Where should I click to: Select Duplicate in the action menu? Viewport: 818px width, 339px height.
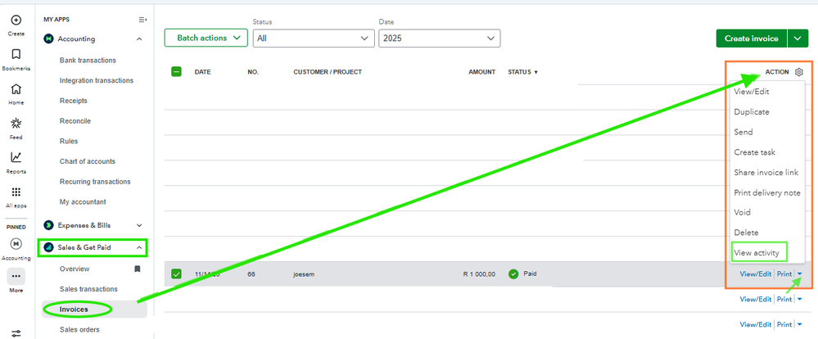click(x=751, y=111)
